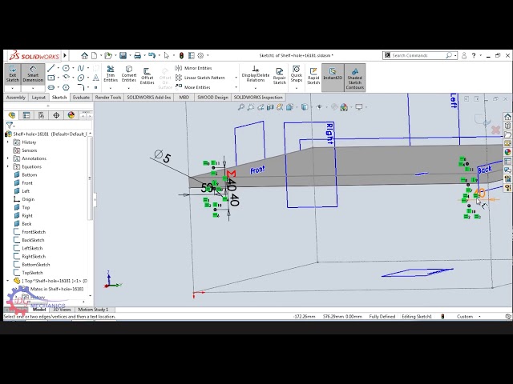This screenshot has width=513, height=384.
Task: Open the FeatureManager Design Tree tab
Action: pyautogui.click(x=12, y=115)
